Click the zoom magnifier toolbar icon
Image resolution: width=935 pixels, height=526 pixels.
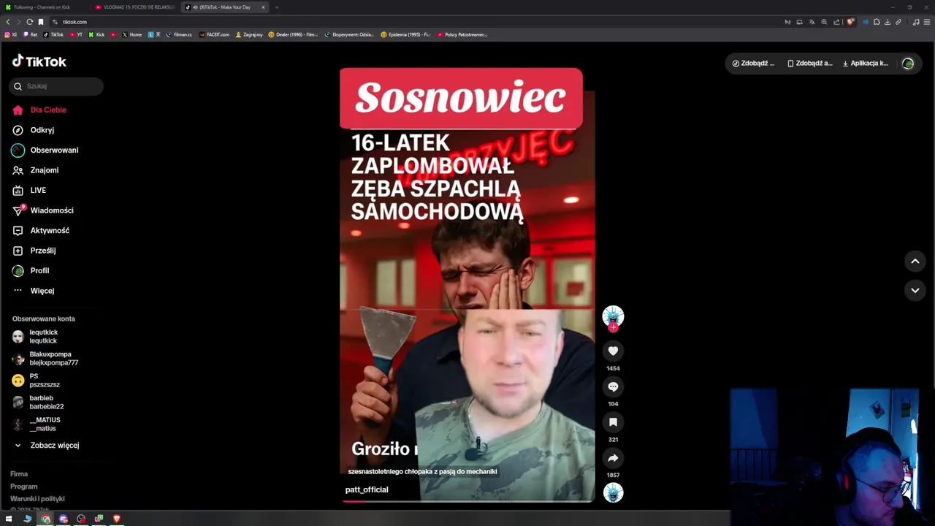(824, 22)
